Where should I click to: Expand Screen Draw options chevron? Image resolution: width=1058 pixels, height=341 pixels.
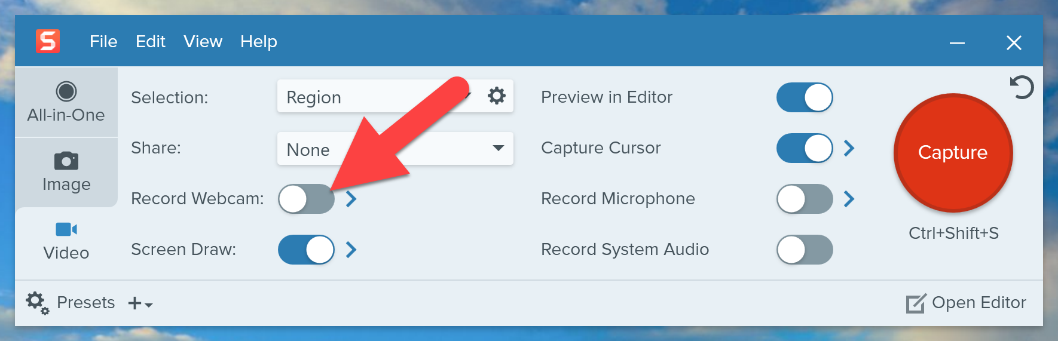(x=351, y=250)
